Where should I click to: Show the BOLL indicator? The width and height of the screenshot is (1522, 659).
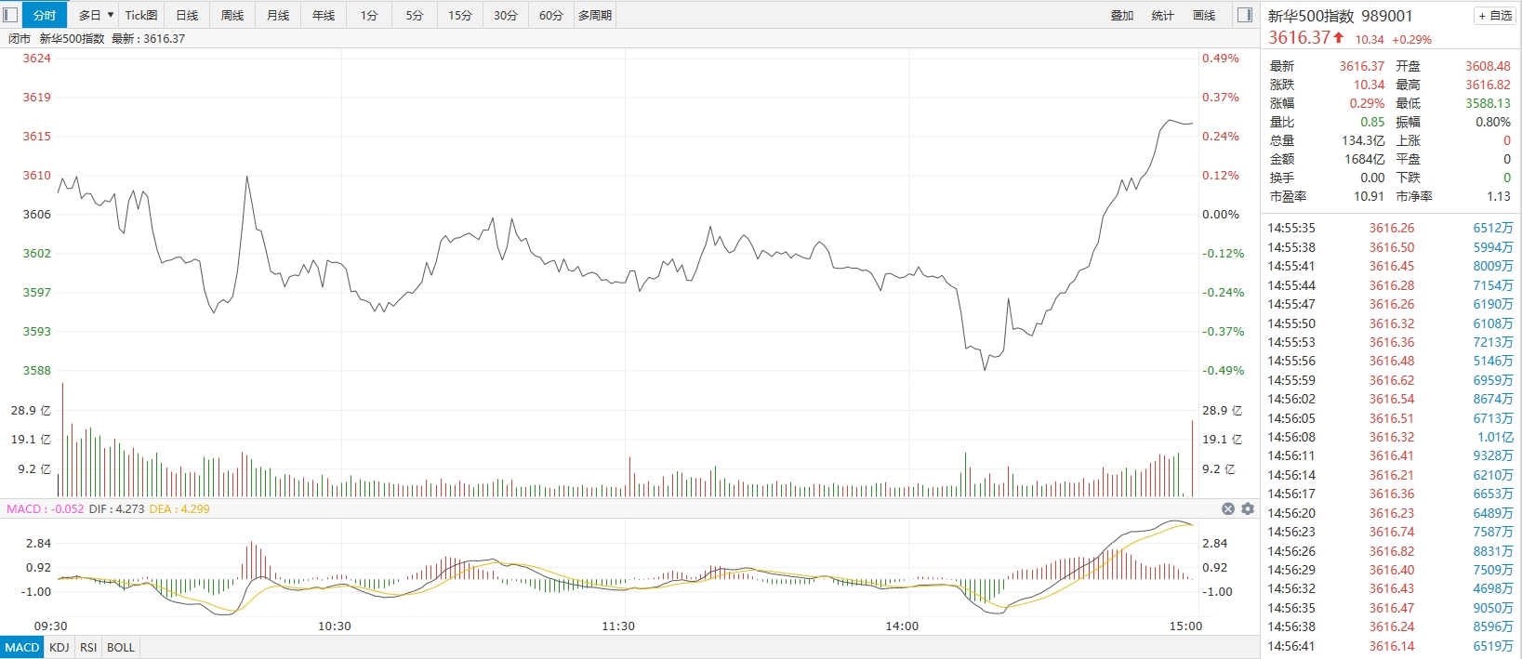click(121, 647)
